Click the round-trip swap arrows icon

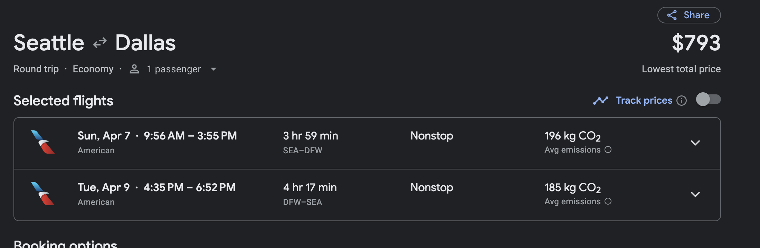click(100, 43)
